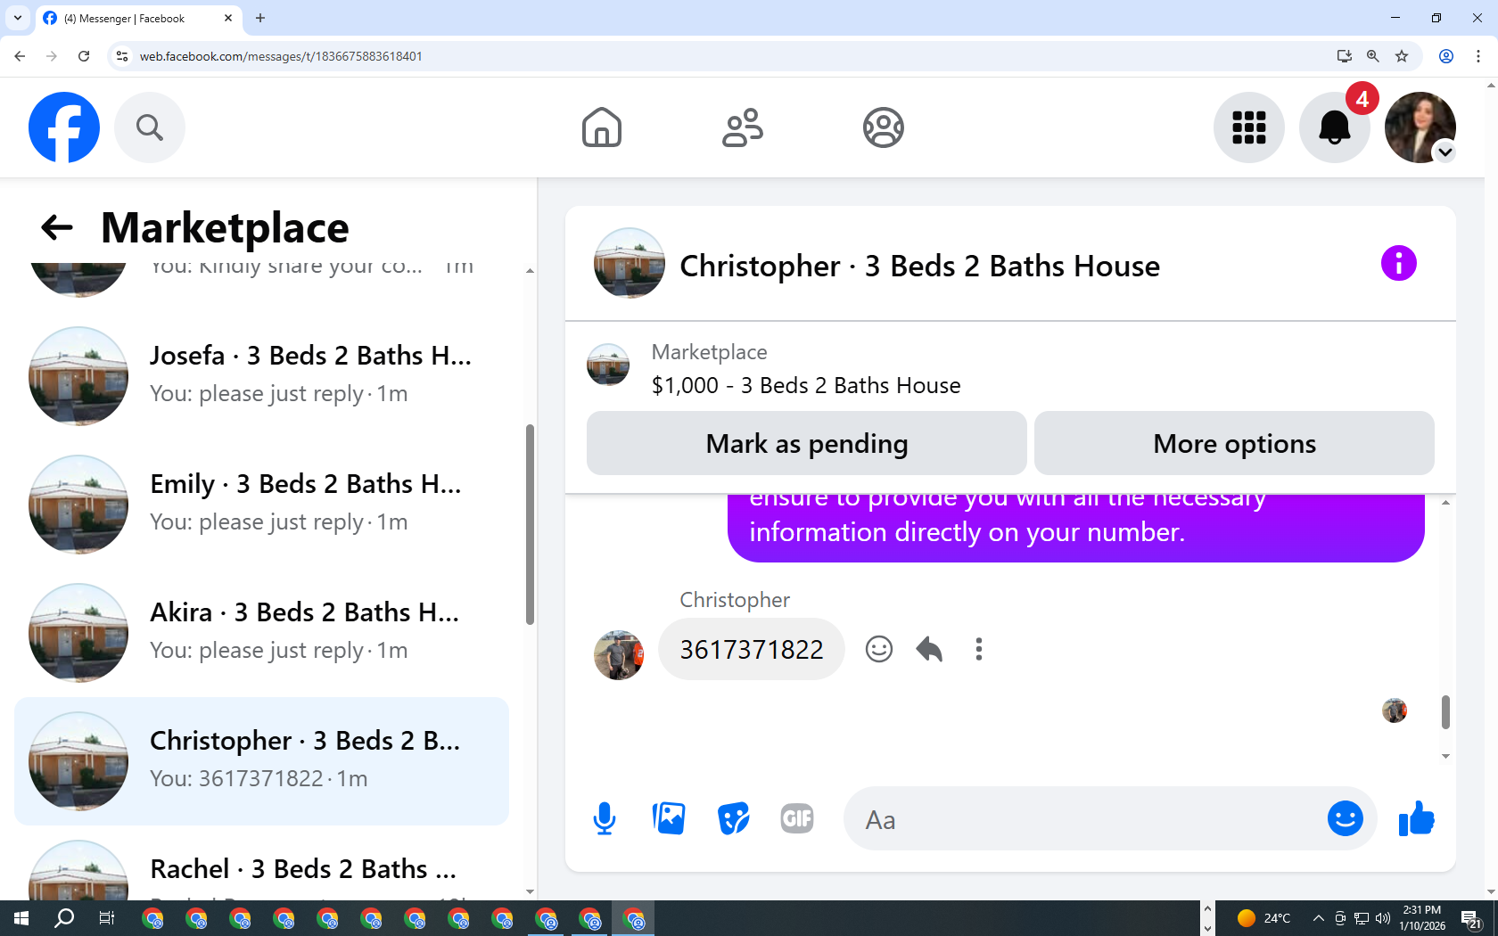Go to the Home feed icon

[602, 127]
